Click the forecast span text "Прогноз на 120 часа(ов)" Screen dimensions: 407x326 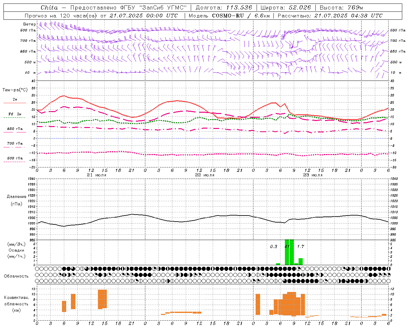pos(60,16)
